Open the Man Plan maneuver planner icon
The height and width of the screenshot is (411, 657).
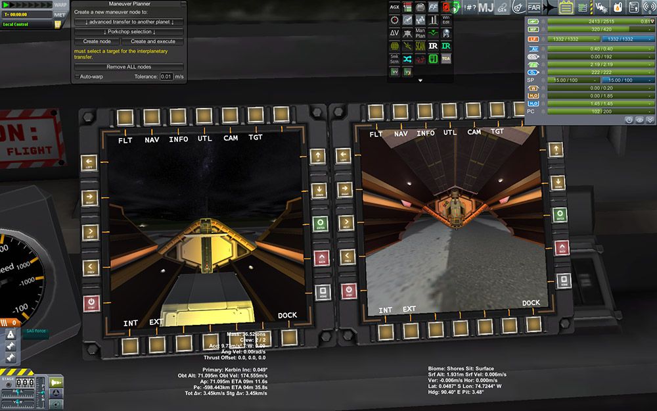(x=420, y=33)
